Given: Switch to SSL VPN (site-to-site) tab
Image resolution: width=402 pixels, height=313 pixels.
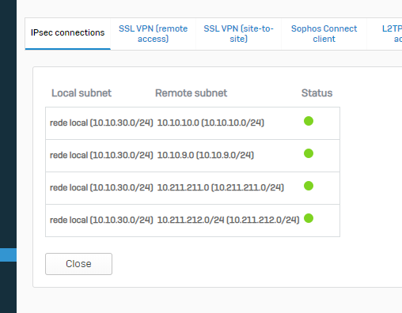Looking at the screenshot, I should 238,33.
